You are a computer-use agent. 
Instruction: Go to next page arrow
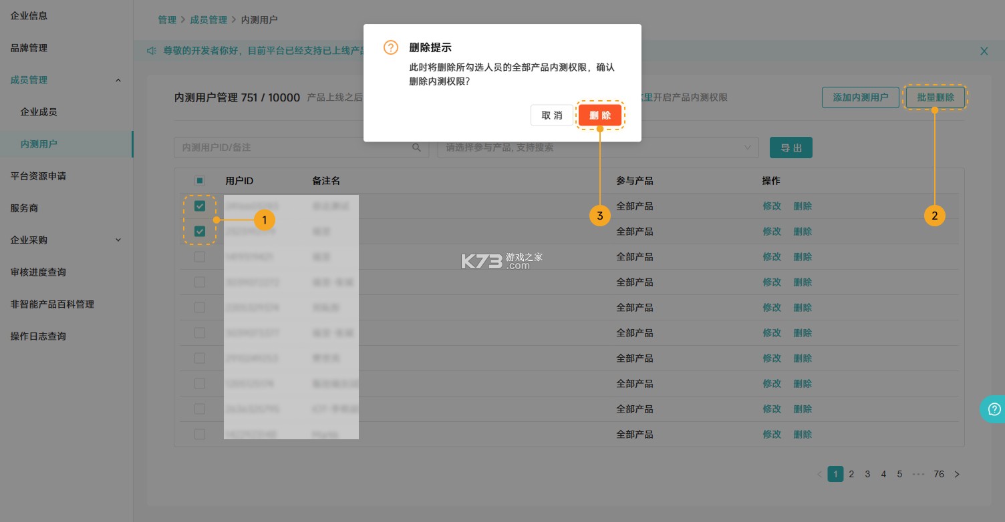[x=957, y=474]
